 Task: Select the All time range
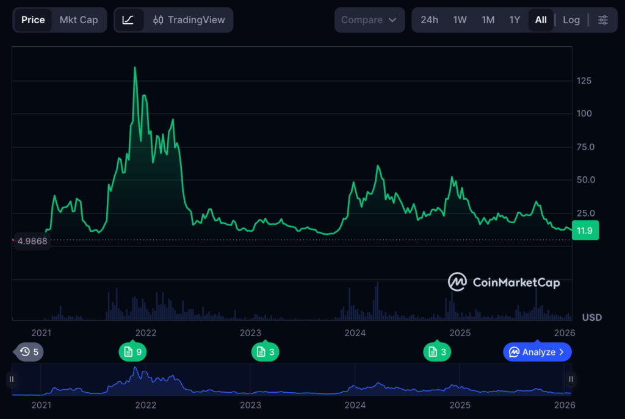tap(541, 20)
